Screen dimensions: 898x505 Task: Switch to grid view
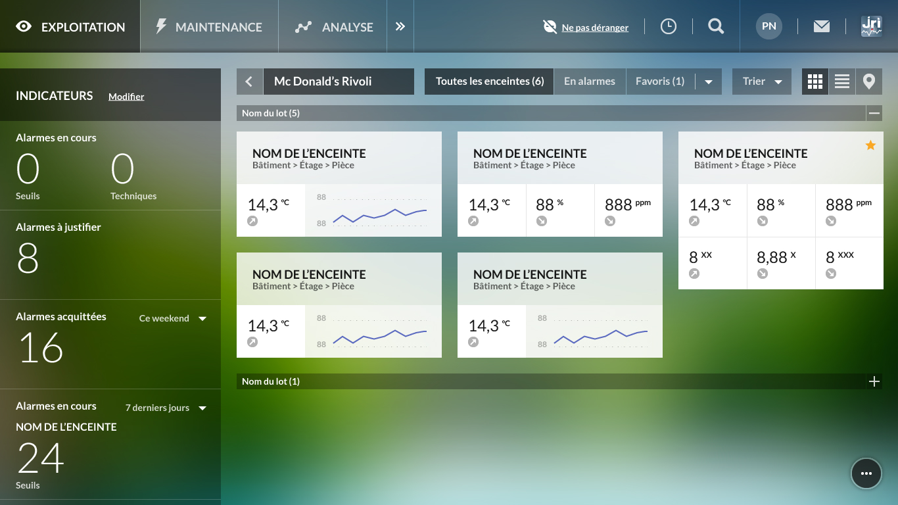click(x=815, y=82)
